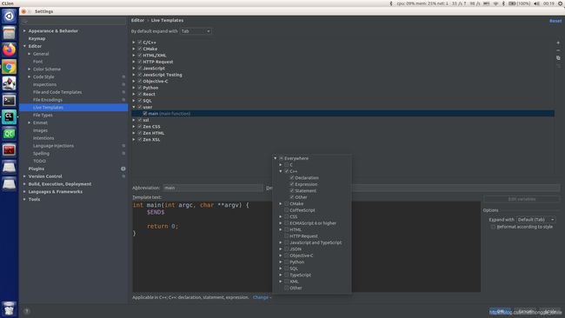565x318 pixels.
Task: Click the battery indicator in top bar
Action: click(519, 3)
